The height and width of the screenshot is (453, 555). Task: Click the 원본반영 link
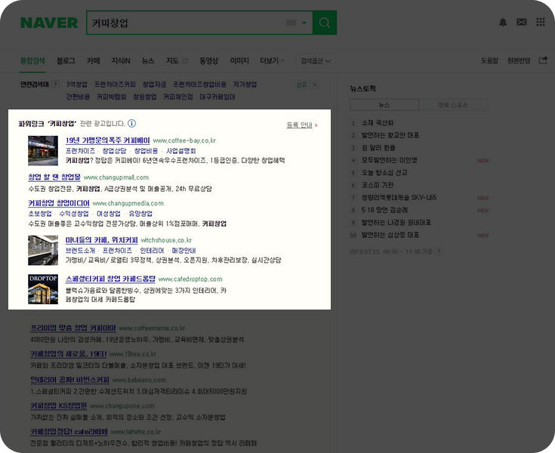[519, 60]
